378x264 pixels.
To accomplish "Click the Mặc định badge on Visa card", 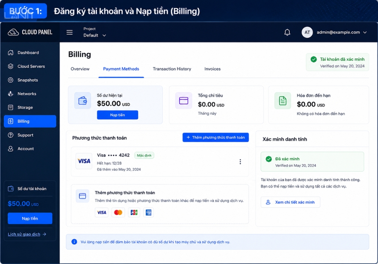I will coord(144,155).
